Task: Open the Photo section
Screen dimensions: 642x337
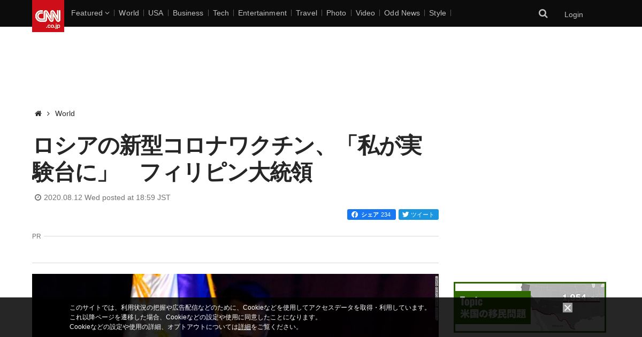Action: [336, 13]
